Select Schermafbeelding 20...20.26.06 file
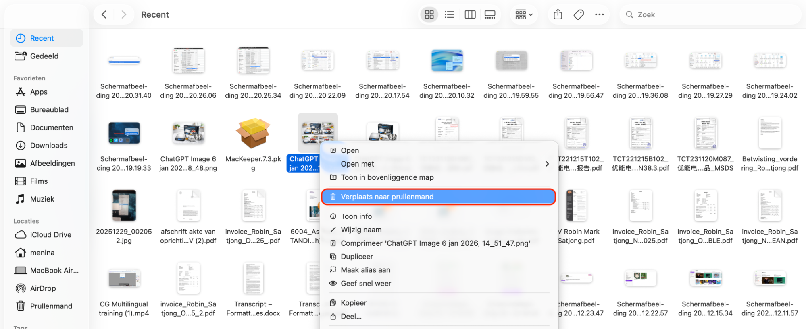 pyautogui.click(x=188, y=61)
